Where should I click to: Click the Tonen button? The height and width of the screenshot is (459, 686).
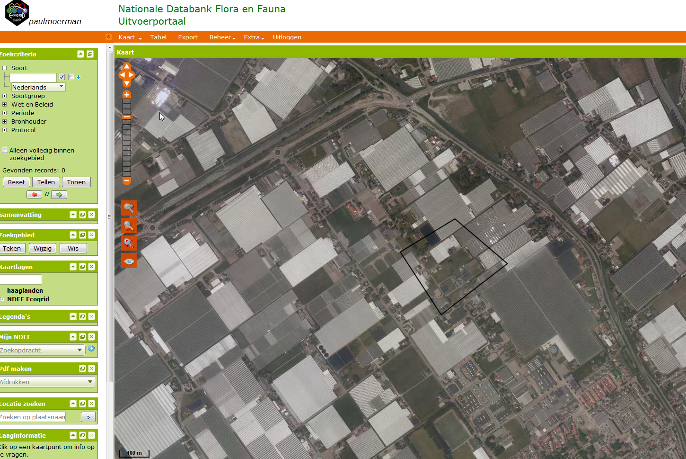coord(76,182)
